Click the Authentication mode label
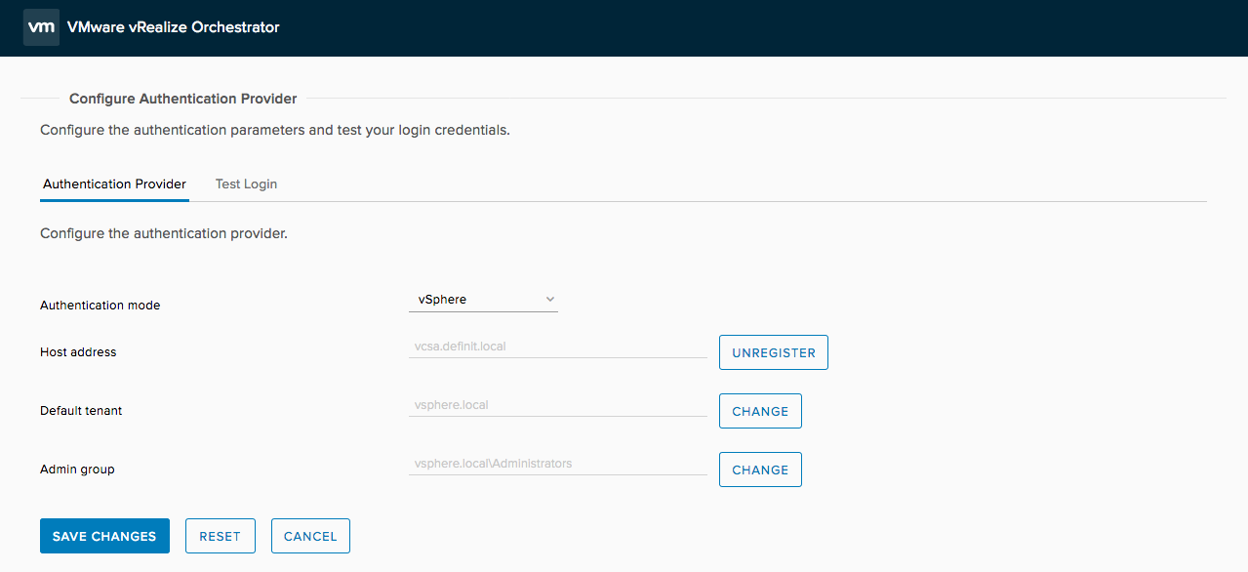Image resolution: width=1248 pixels, height=572 pixels. point(100,306)
